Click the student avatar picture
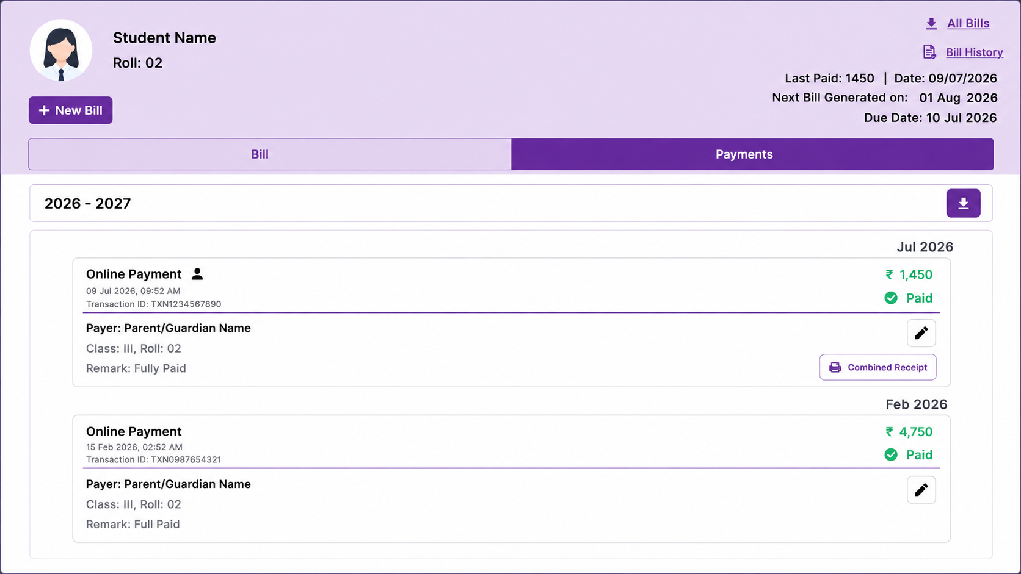This screenshot has width=1021, height=574. 61,51
